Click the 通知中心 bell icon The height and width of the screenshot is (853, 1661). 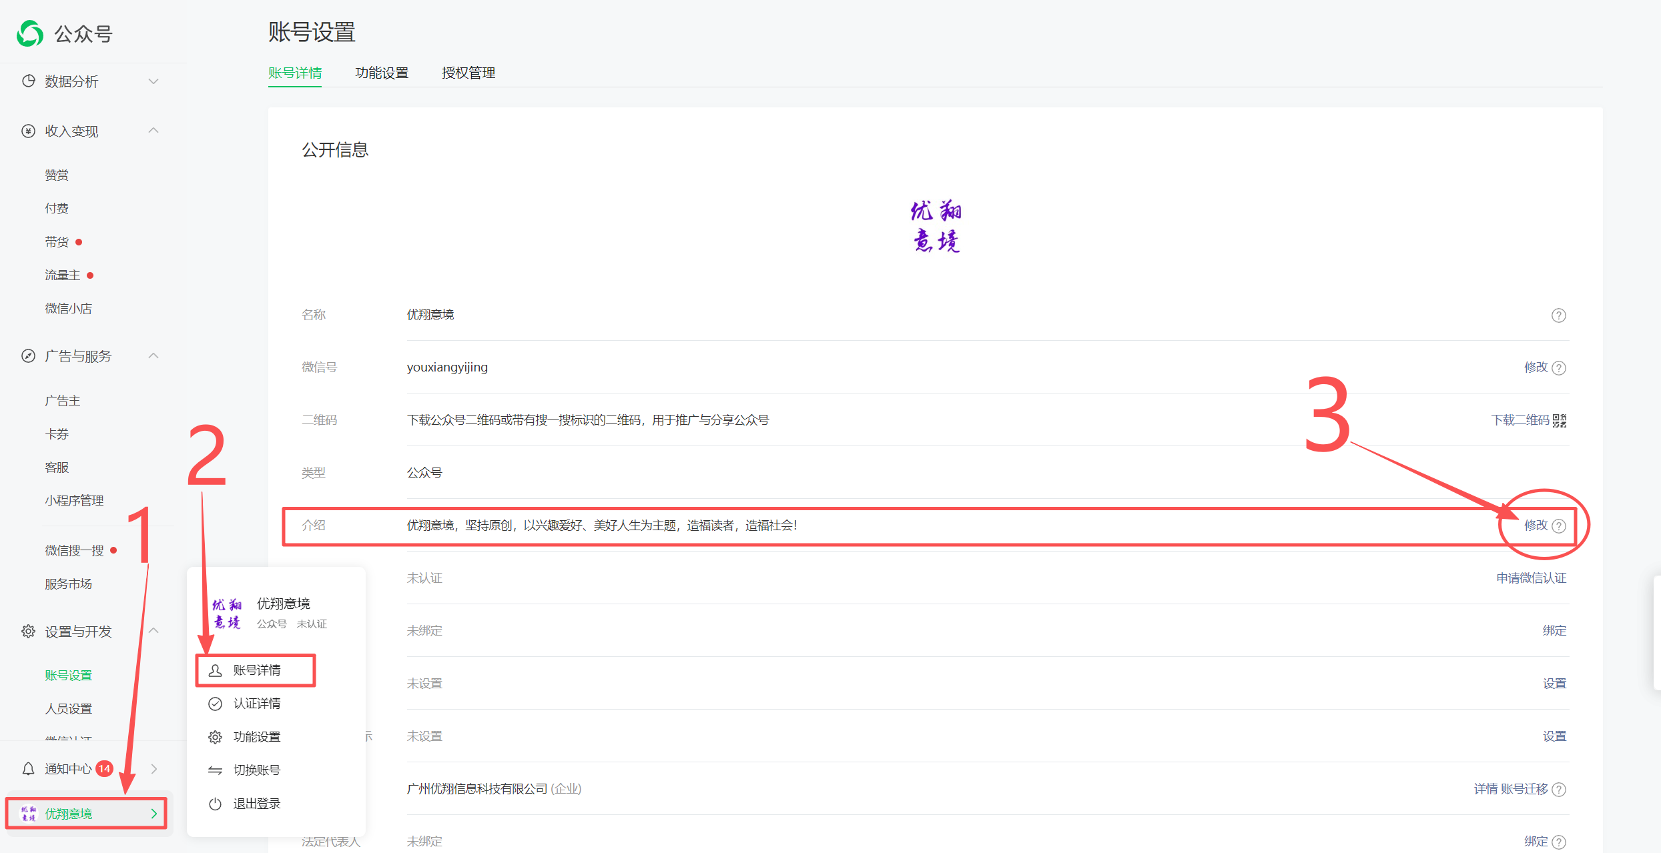pos(28,769)
